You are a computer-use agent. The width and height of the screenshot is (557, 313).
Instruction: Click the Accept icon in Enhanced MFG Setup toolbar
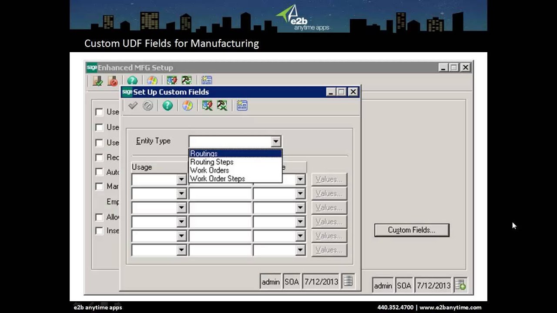97,81
